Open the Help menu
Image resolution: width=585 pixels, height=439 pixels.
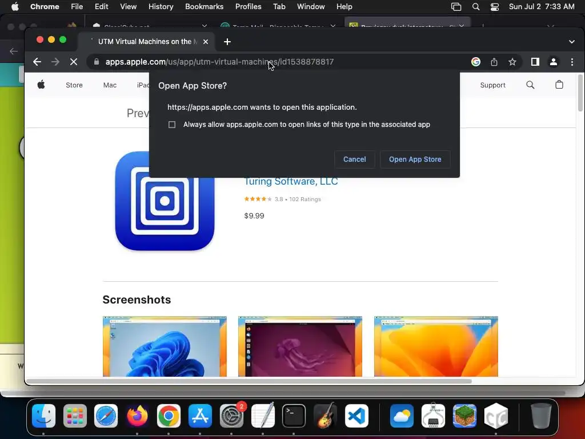[344, 7]
